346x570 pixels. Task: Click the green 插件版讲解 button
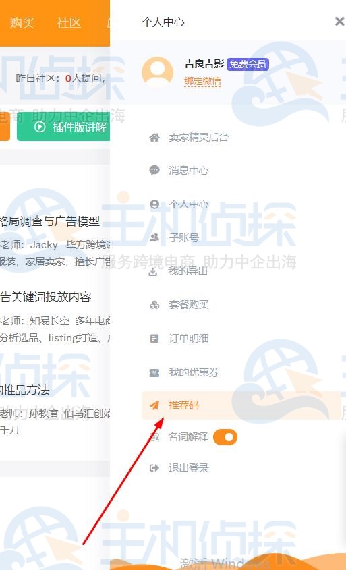(x=63, y=127)
